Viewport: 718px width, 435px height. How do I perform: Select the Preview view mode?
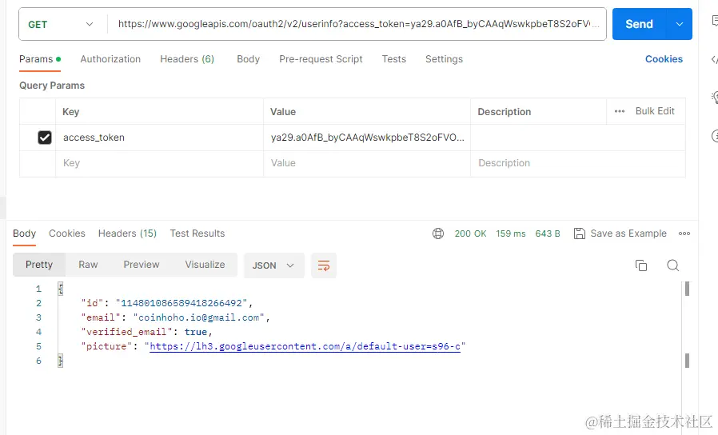point(141,265)
